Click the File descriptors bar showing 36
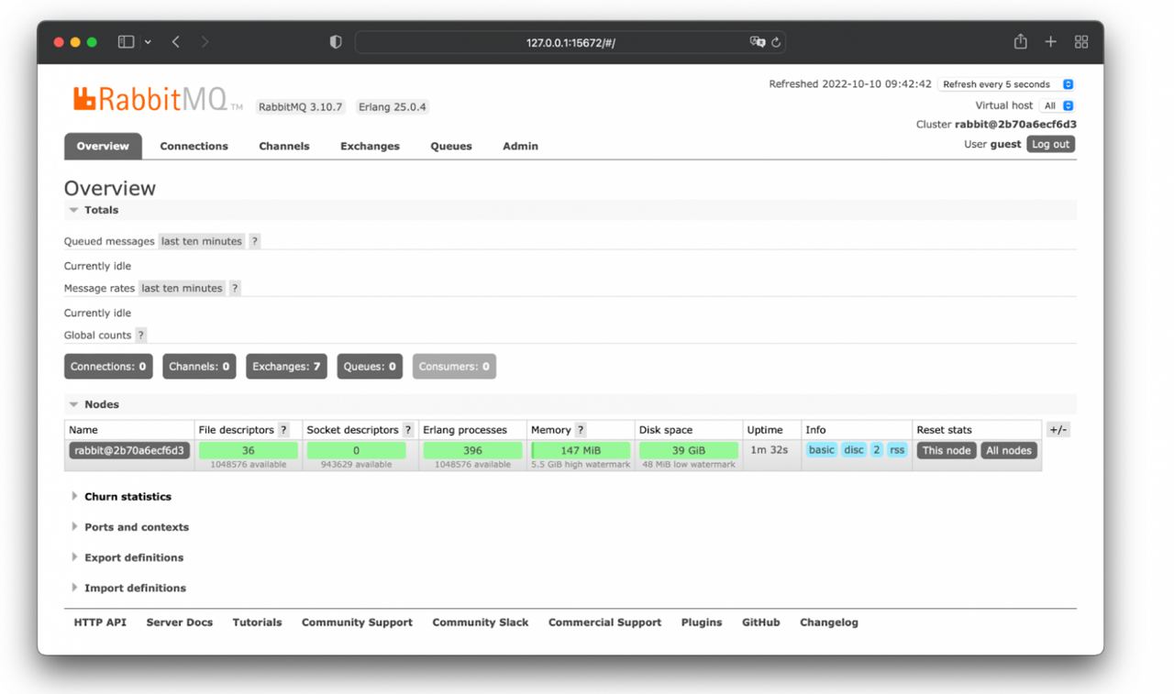This screenshot has width=1174, height=694. (x=249, y=450)
